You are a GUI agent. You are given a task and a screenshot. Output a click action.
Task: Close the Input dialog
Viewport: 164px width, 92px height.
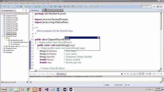tap(98, 38)
